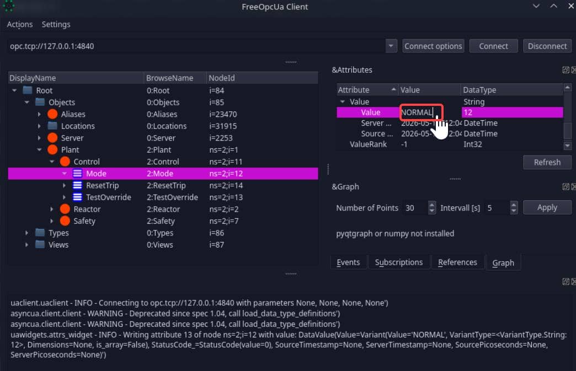Open the Actions menu
Viewport: 576px width, 371px height.
(20, 24)
